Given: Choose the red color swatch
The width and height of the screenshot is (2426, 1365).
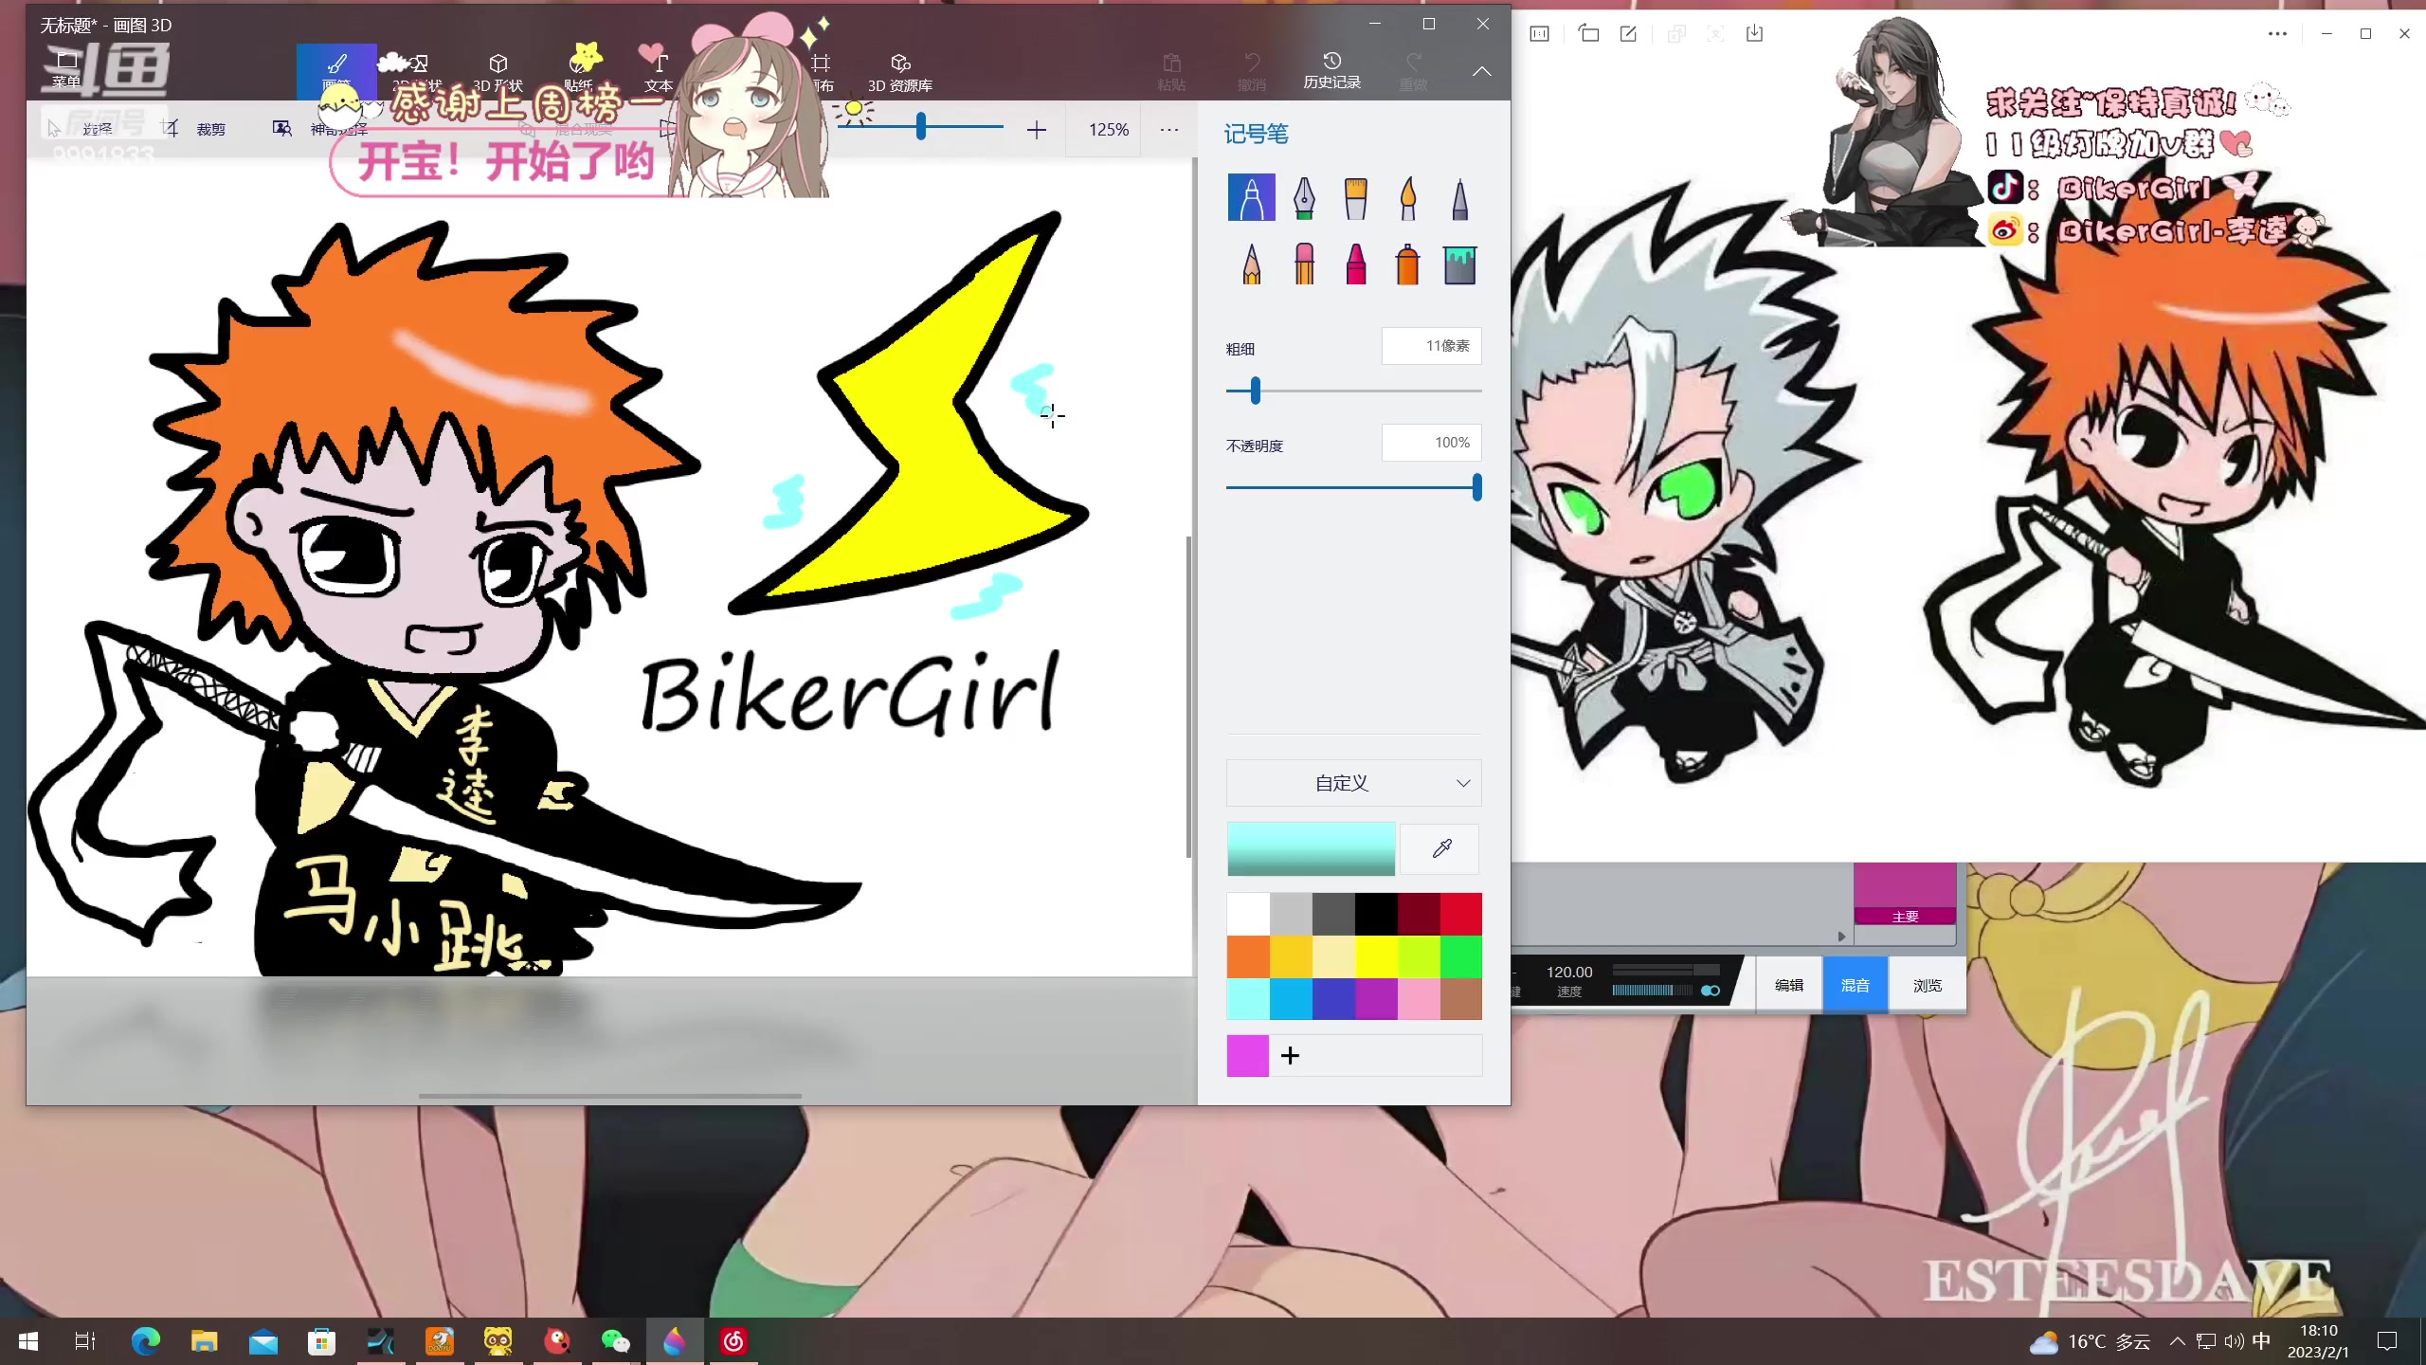Looking at the screenshot, I should [1461, 914].
